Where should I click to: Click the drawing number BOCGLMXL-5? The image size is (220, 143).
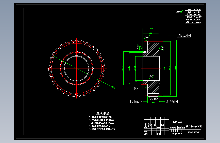point(193,133)
